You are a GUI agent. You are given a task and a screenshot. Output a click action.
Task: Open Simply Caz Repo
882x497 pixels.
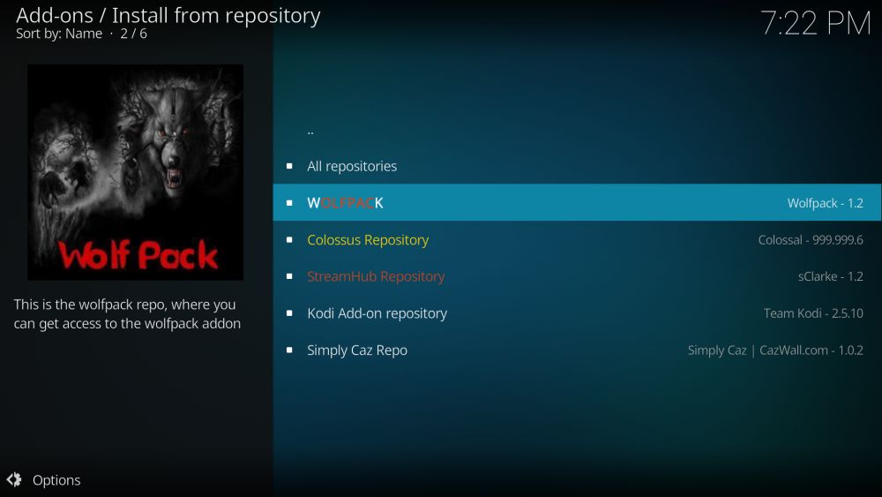click(577, 350)
